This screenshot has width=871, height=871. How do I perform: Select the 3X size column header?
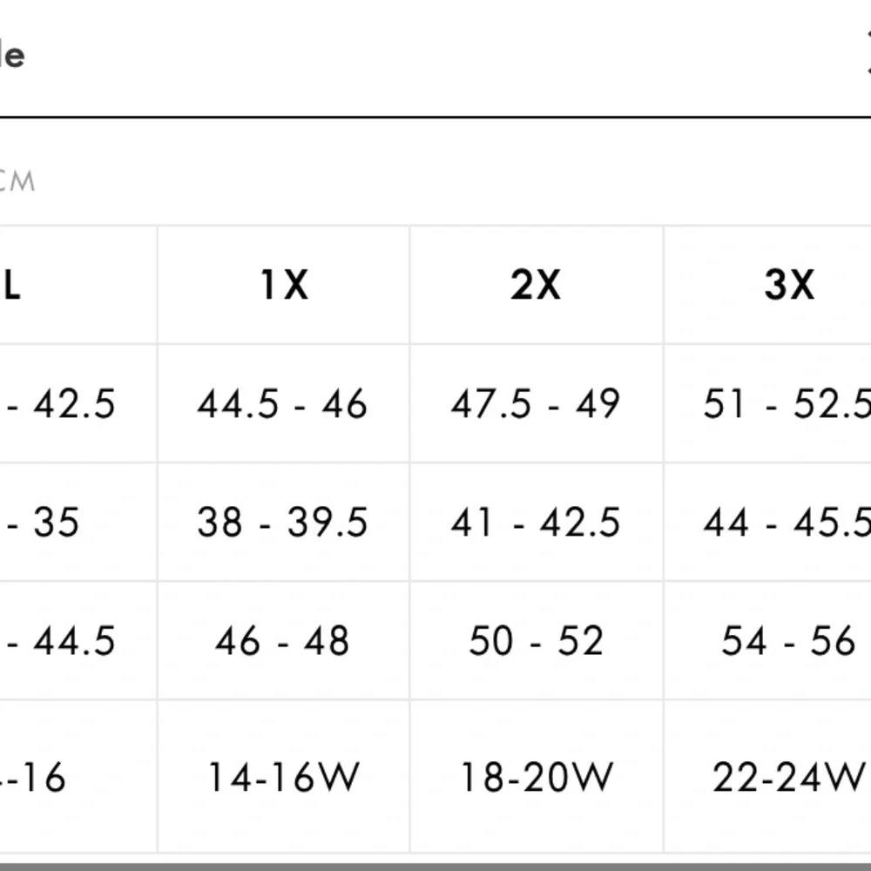coord(789,285)
